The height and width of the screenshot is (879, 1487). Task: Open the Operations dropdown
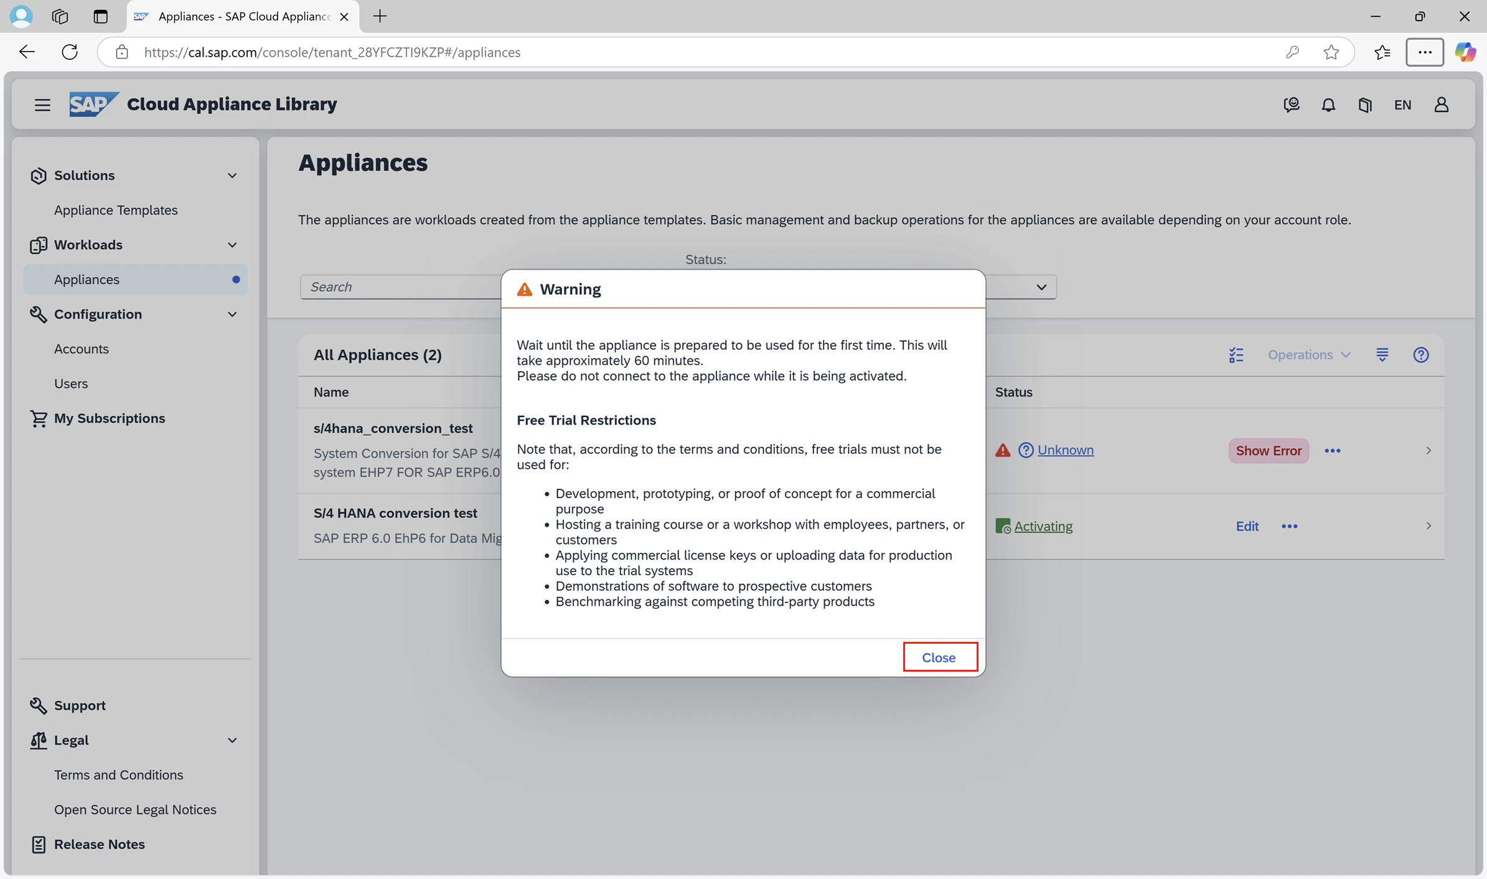(1309, 355)
